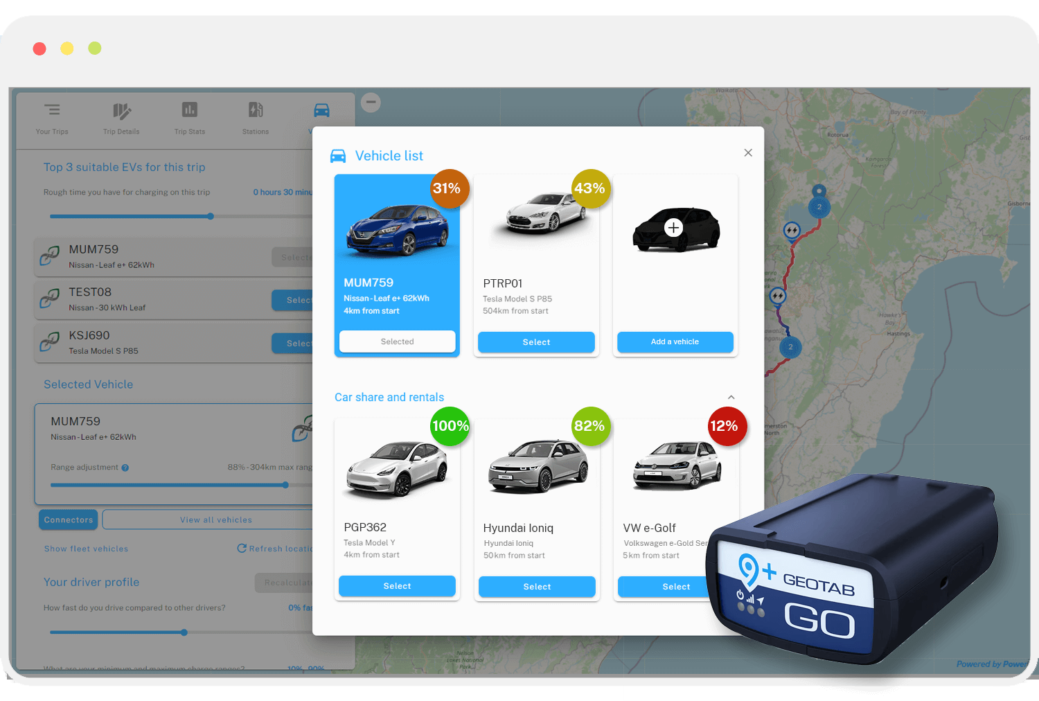Switch to the Trip Stats tab

[x=190, y=118]
